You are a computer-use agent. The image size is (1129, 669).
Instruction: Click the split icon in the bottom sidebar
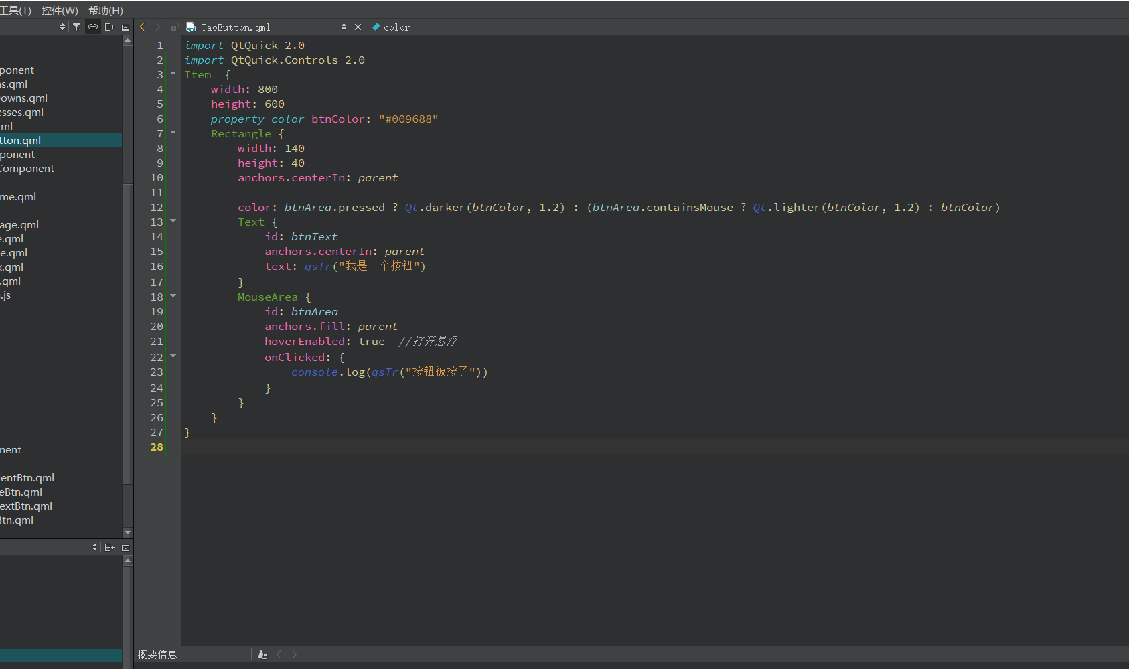(109, 547)
